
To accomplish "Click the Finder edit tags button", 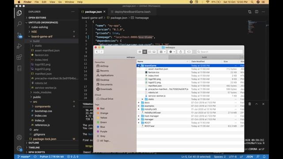I will [x=189, y=52].
